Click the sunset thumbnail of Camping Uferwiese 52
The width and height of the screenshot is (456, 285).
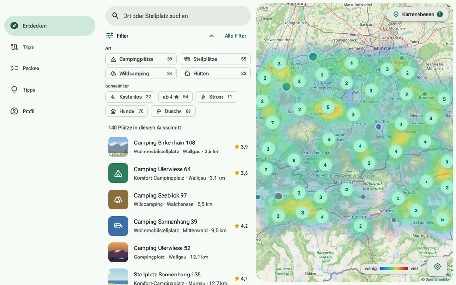[118, 252]
